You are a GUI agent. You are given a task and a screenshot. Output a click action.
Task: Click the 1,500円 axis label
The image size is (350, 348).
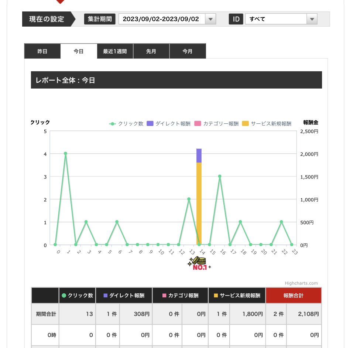309,177
